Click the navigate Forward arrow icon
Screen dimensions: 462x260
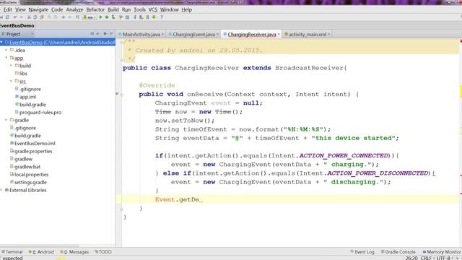pyautogui.click(x=70, y=17)
